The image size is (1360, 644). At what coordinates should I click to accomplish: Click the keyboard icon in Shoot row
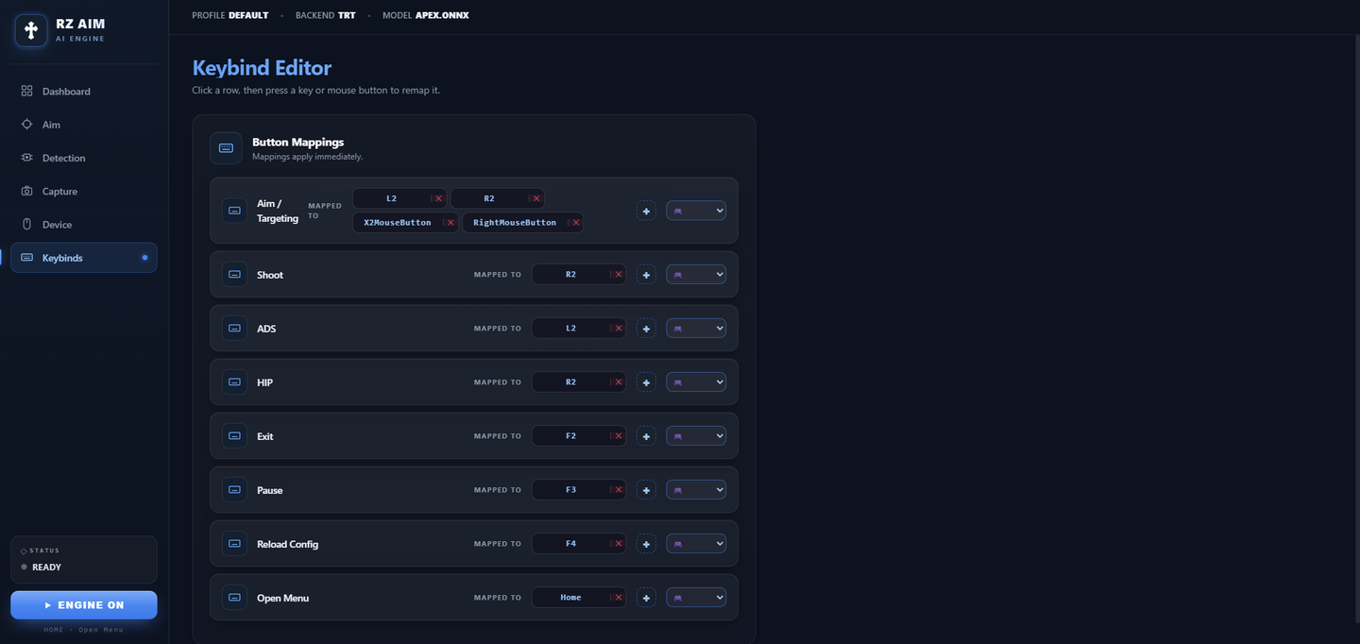234,275
